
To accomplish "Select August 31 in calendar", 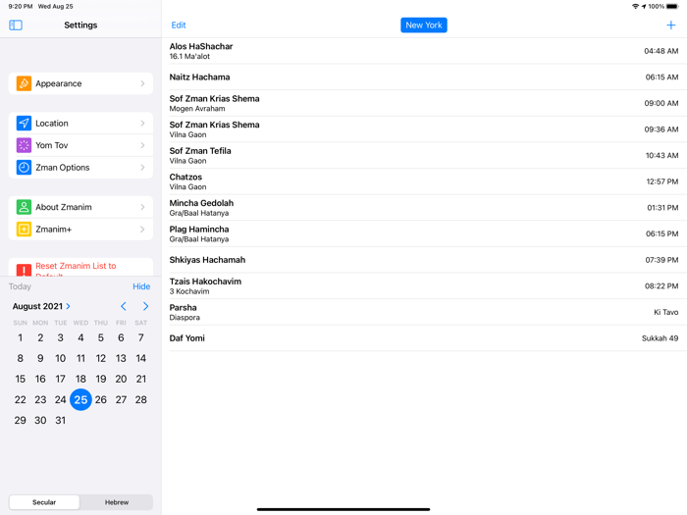I will tap(61, 420).
